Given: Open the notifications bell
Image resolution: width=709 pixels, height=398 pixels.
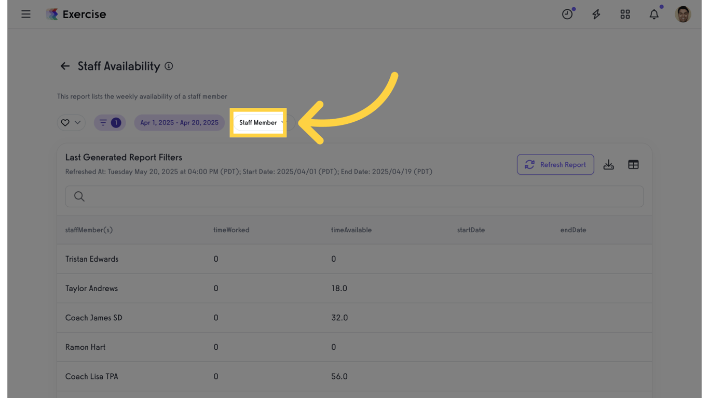Looking at the screenshot, I should coord(654,14).
